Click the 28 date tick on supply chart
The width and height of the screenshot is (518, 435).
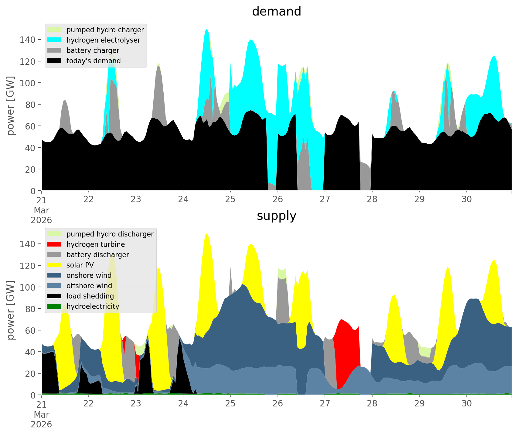(372, 404)
